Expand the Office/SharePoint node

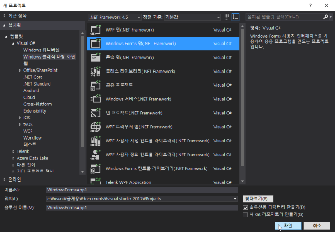[20, 70]
